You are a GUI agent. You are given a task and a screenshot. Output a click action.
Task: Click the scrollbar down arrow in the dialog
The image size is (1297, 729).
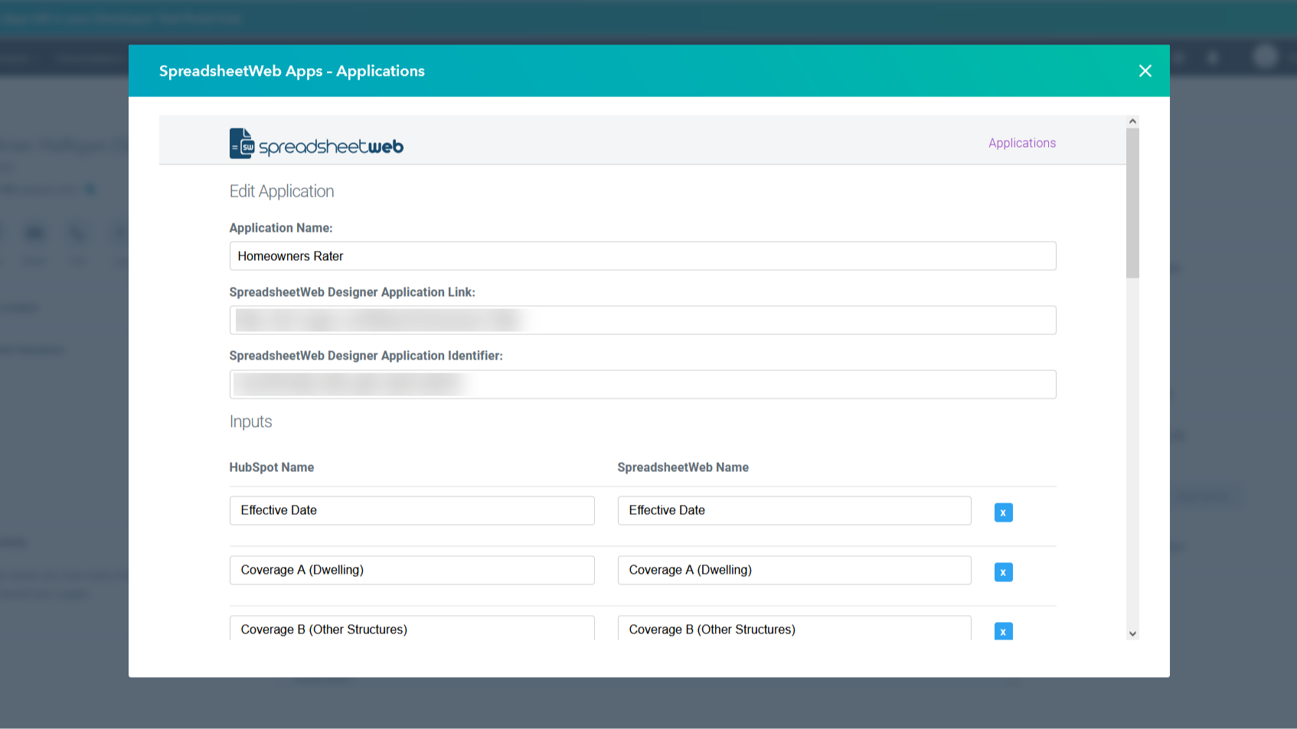click(1132, 633)
